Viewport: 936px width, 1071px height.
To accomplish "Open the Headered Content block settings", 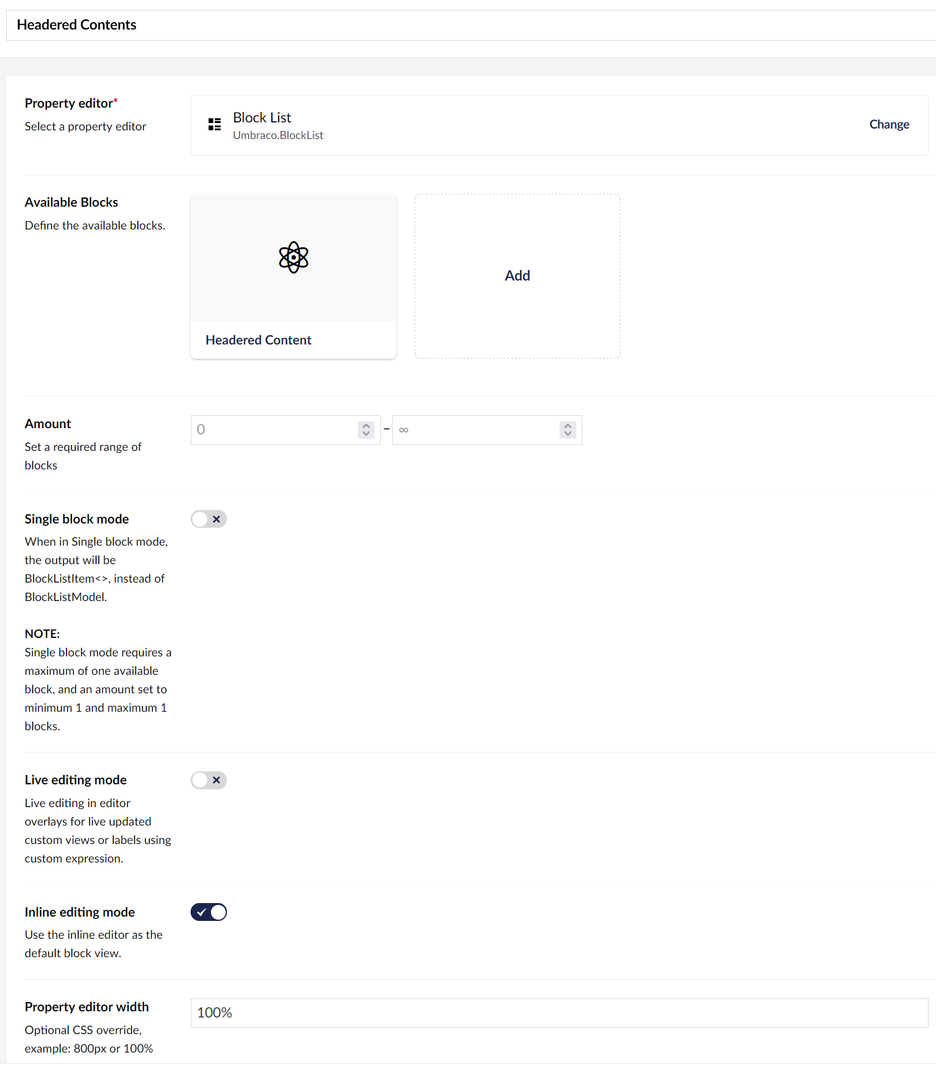I will (293, 276).
